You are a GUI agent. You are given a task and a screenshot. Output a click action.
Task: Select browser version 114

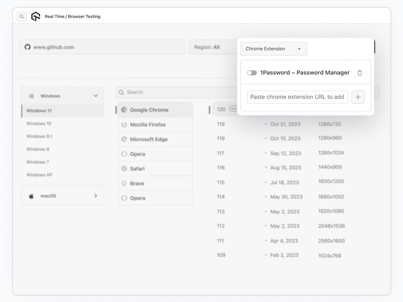pyautogui.click(x=221, y=197)
